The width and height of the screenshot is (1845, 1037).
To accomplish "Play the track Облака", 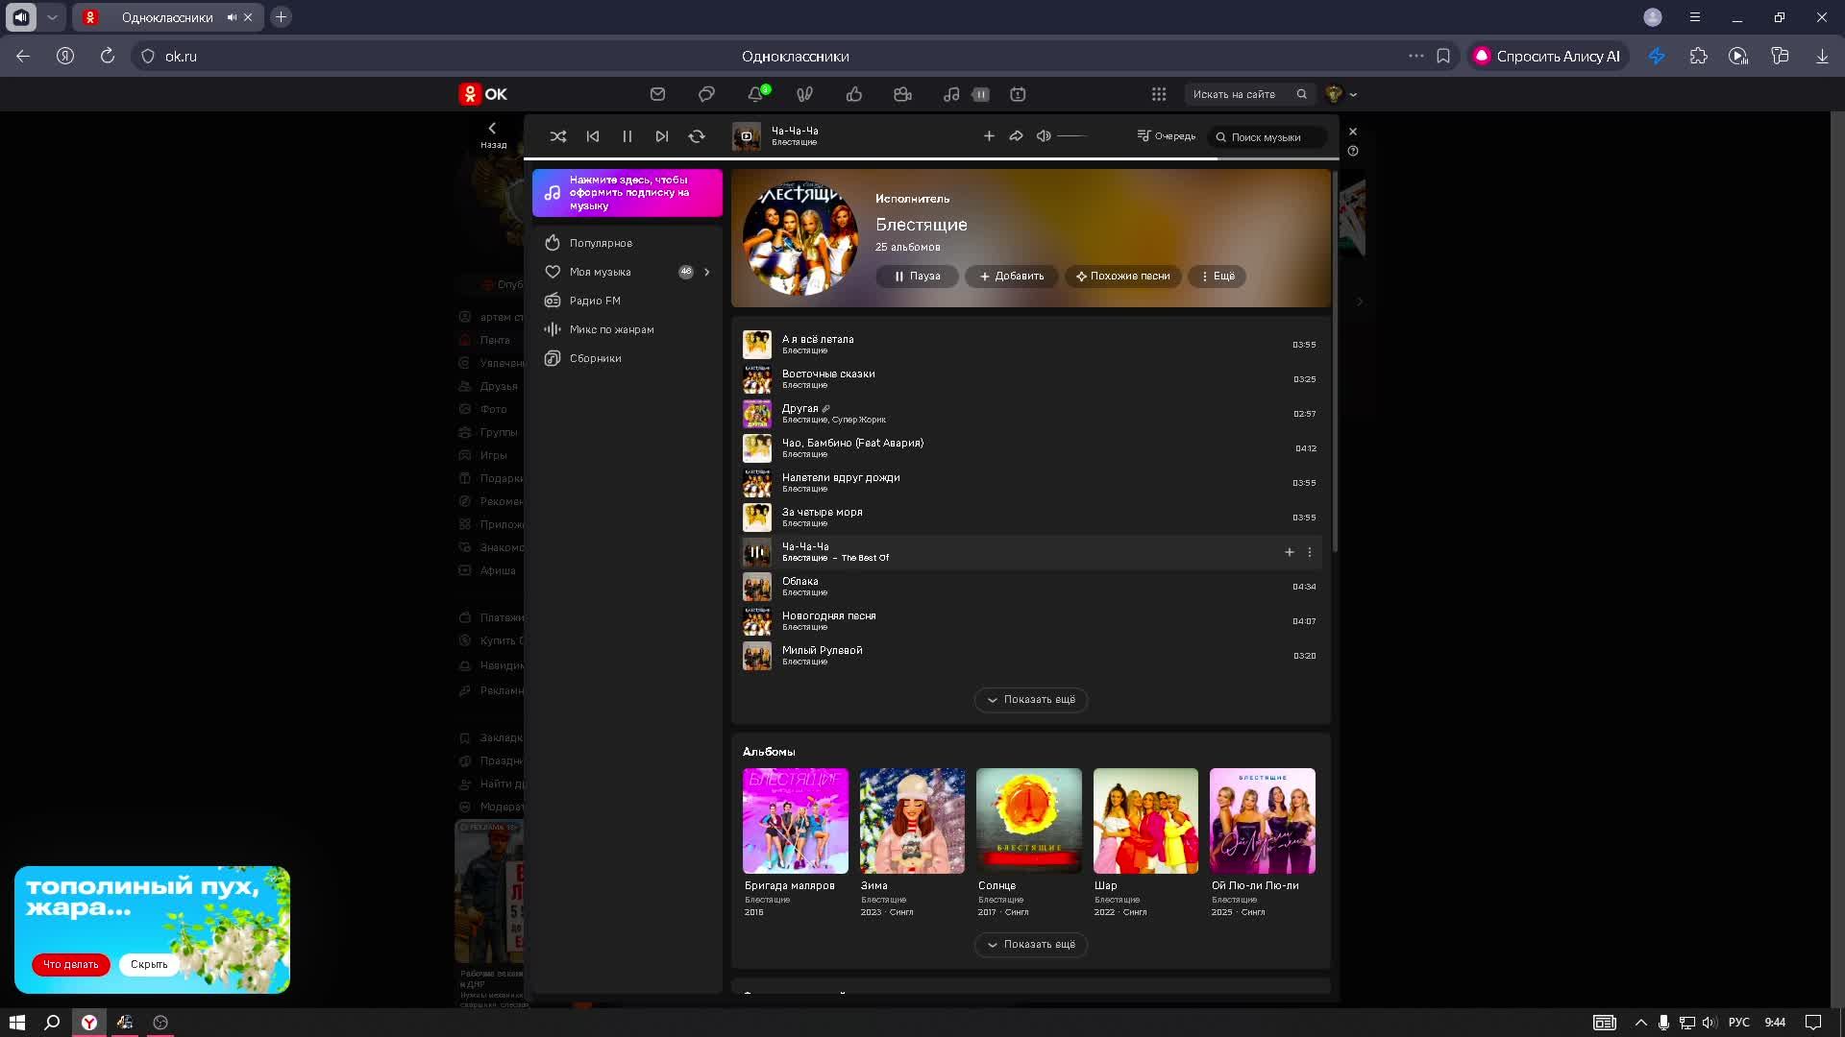I will tap(757, 587).
